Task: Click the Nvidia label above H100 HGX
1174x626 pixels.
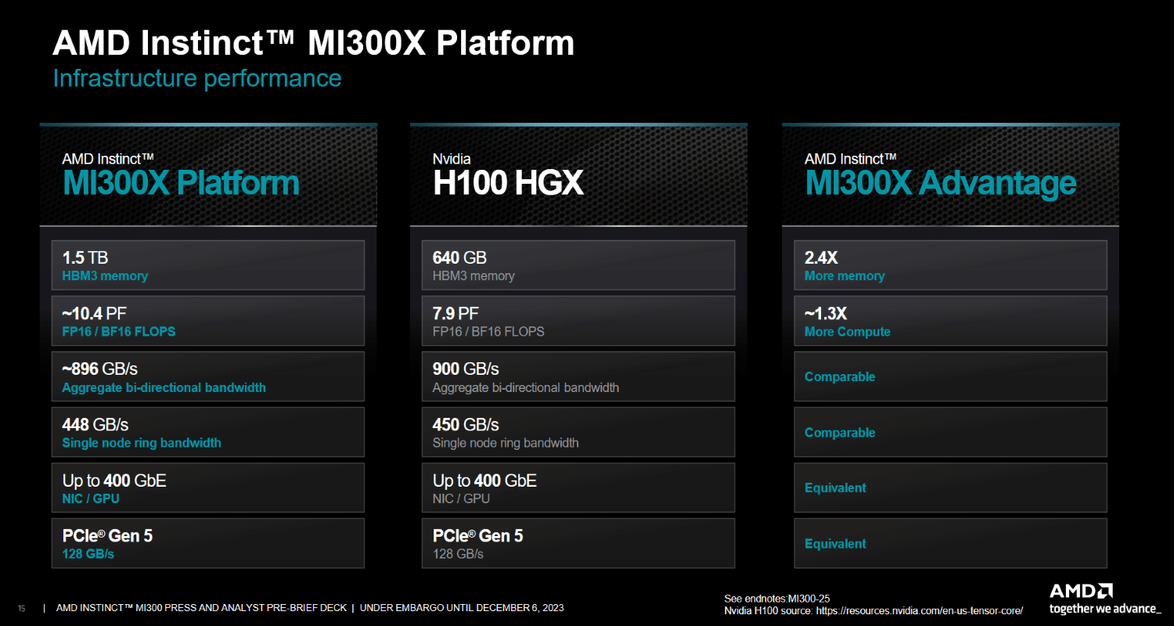Action: [452, 159]
